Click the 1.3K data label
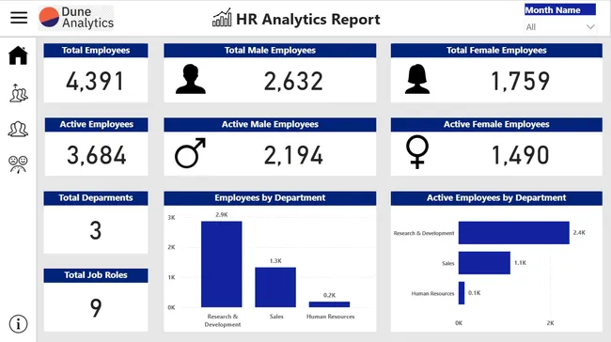This screenshot has height=342, width=611. tap(275, 260)
